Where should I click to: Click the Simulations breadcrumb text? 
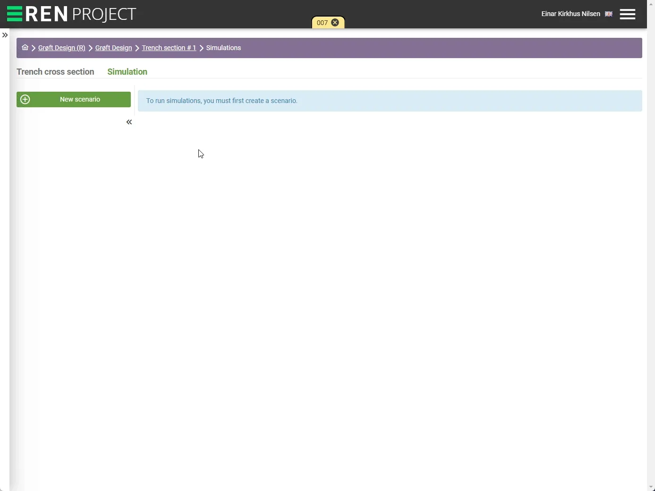tap(223, 48)
